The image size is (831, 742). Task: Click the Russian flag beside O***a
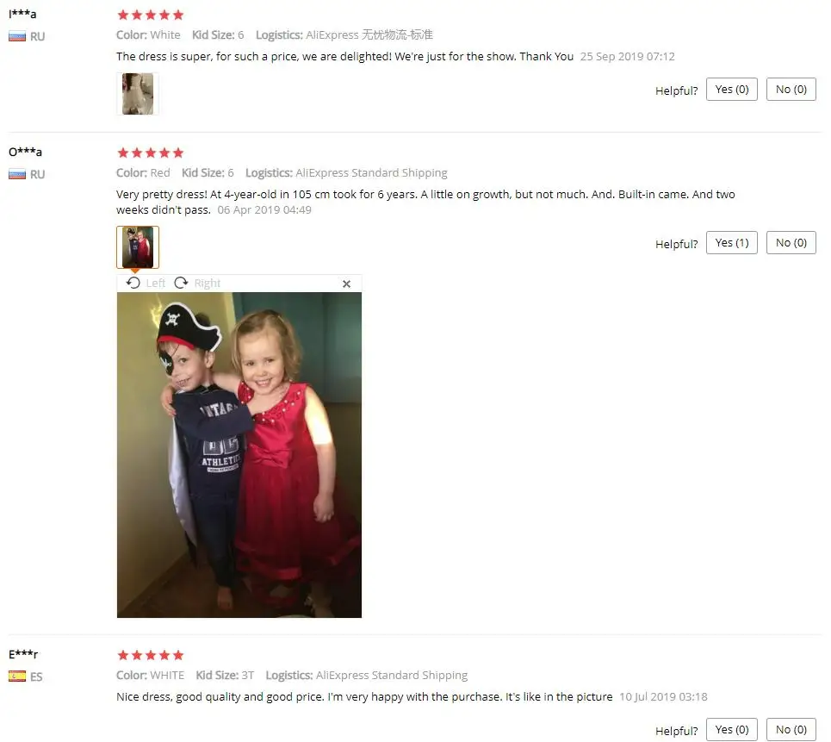pyautogui.click(x=17, y=174)
